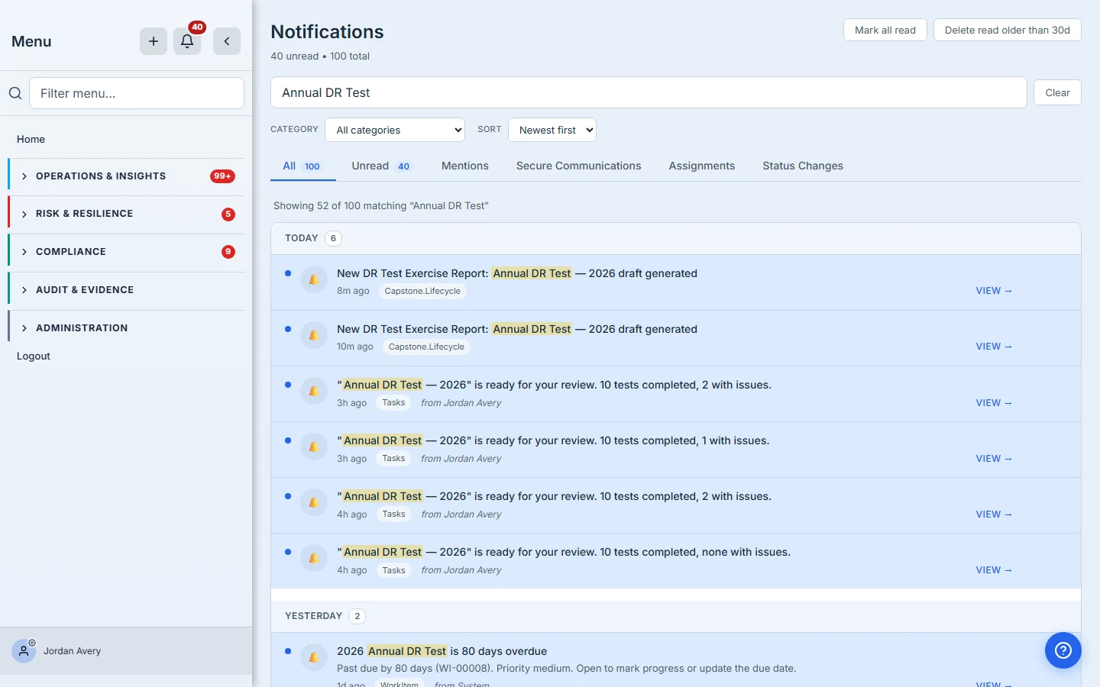Open the notifications bell with 40 badge
Viewport: 1100px width, 687px height.
click(x=187, y=41)
